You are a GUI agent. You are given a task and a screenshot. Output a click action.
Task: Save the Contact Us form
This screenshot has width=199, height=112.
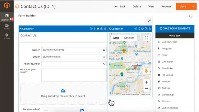point(183,7)
